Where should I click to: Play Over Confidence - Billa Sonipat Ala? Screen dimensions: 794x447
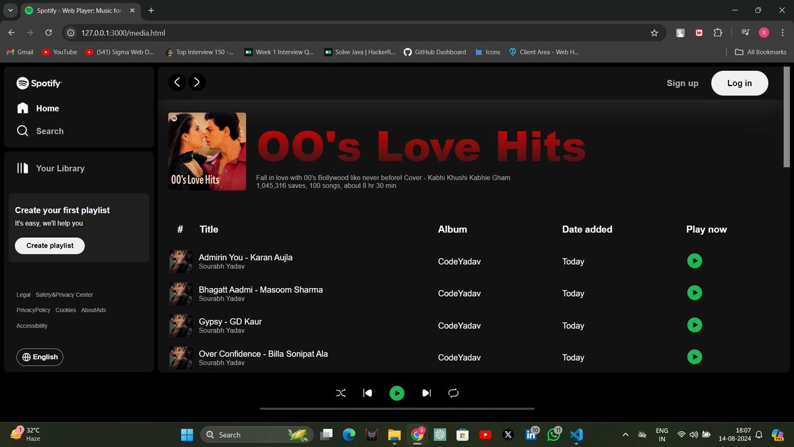tap(694, 357)
